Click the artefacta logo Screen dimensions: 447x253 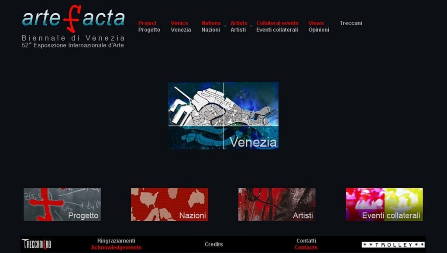73,18
